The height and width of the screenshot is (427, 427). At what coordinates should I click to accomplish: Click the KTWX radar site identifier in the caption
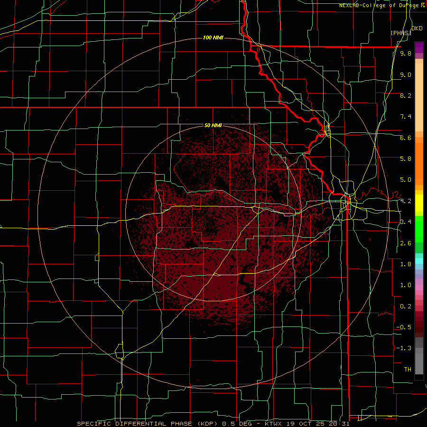[x=274, y=424]
